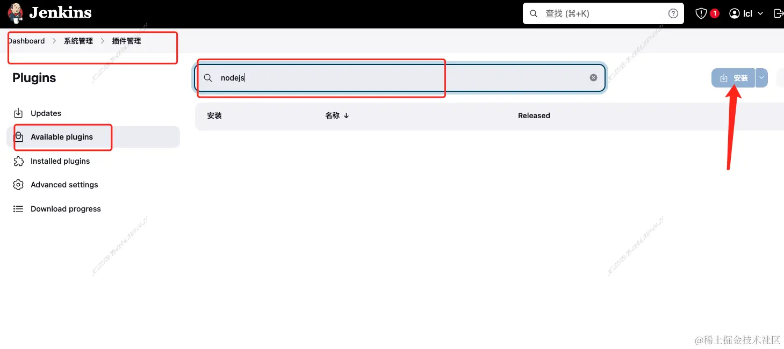784x349 pixels.
Task: Click the Available plugins bag icon
Action: pos(18,137)
